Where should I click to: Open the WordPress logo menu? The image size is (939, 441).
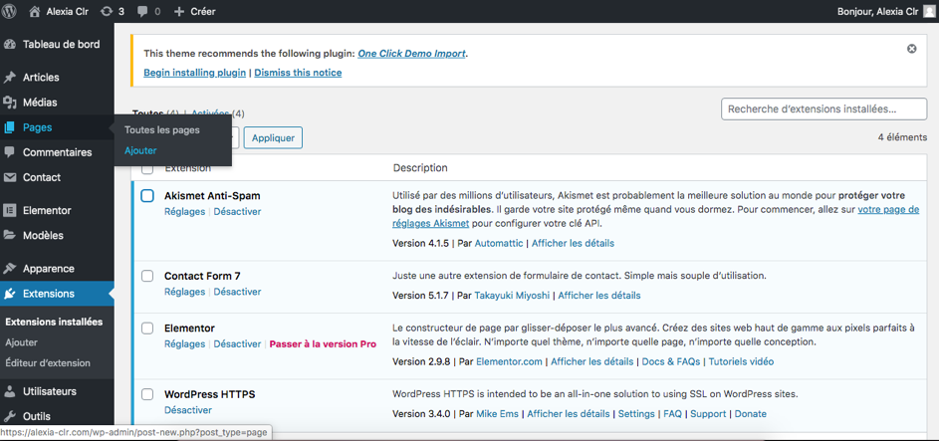10,11
